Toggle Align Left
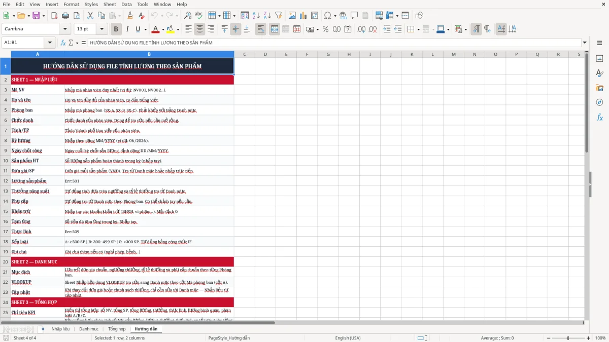The width and height of the screenshot is (609, 342). point(189,29)
